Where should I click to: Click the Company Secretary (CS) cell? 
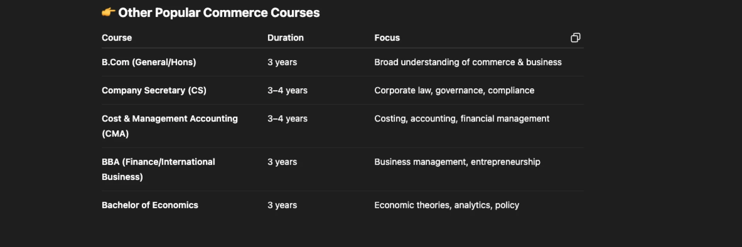click(x=154, y=90)
